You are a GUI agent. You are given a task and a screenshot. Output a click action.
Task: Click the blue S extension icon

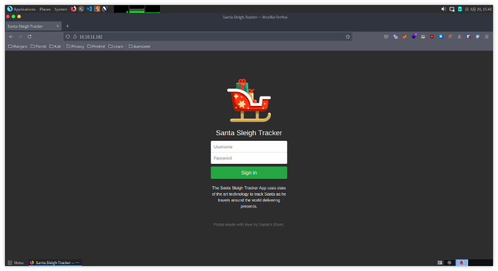[441, 37]
